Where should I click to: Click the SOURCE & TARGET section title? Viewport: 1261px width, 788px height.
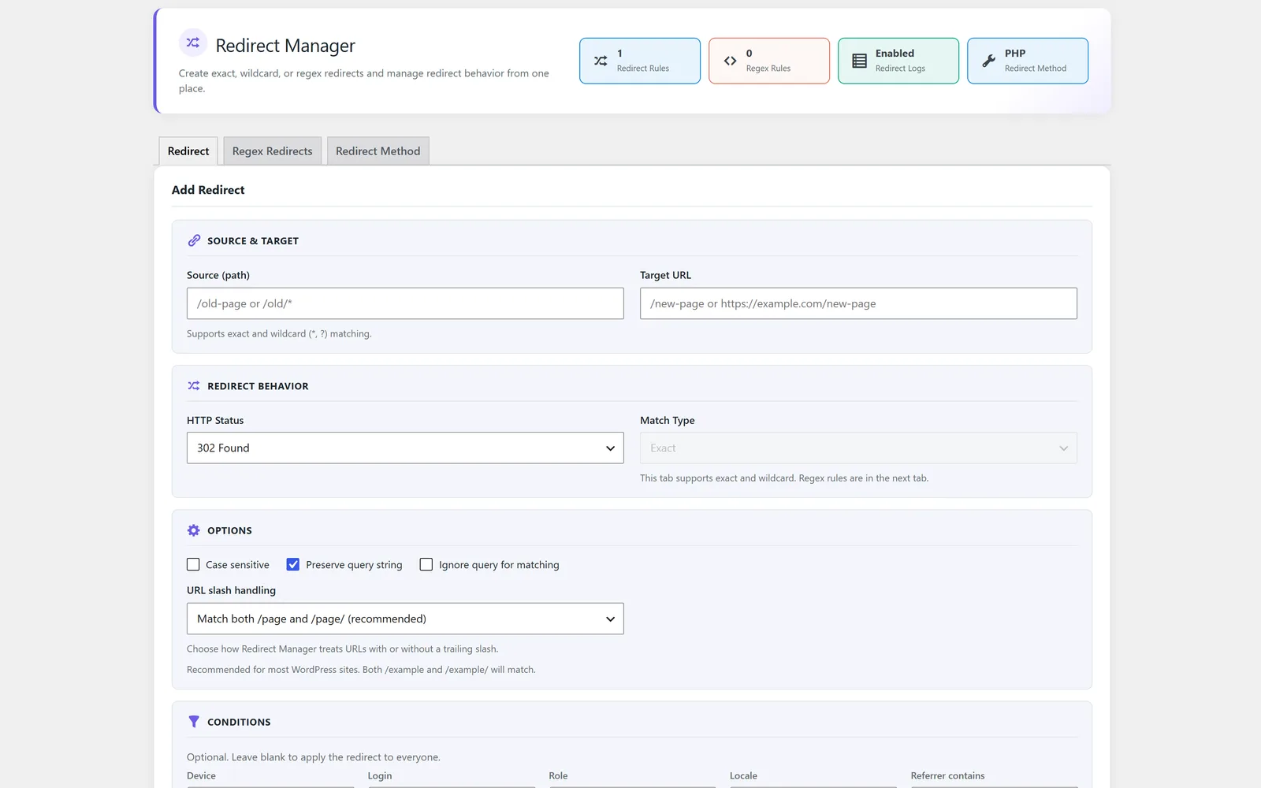pos(253,241)
